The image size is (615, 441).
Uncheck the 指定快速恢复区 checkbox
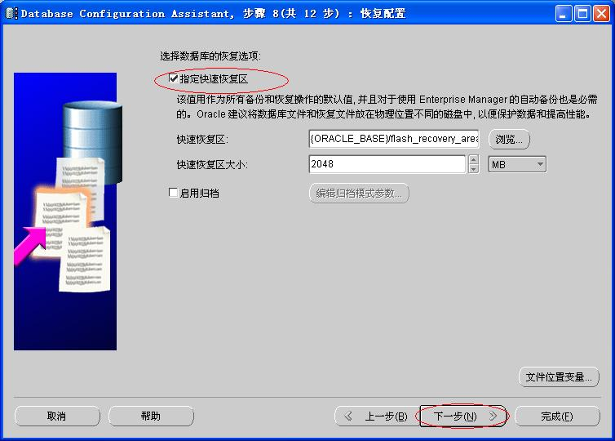pyautogui.click(x=174, y=78)
